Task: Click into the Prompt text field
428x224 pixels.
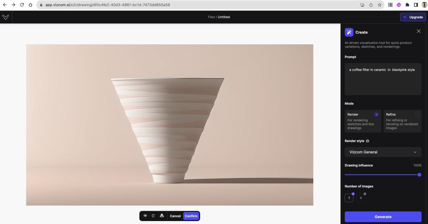Action: tap(383, 79)
